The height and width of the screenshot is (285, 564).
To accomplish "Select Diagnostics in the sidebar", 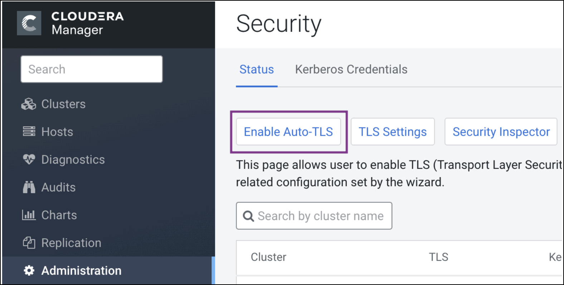I will [x=73, y=159].
